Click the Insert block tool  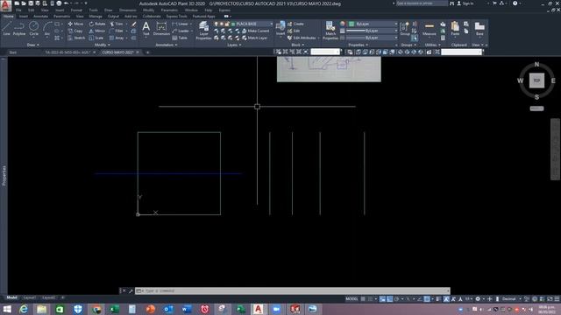280,29
